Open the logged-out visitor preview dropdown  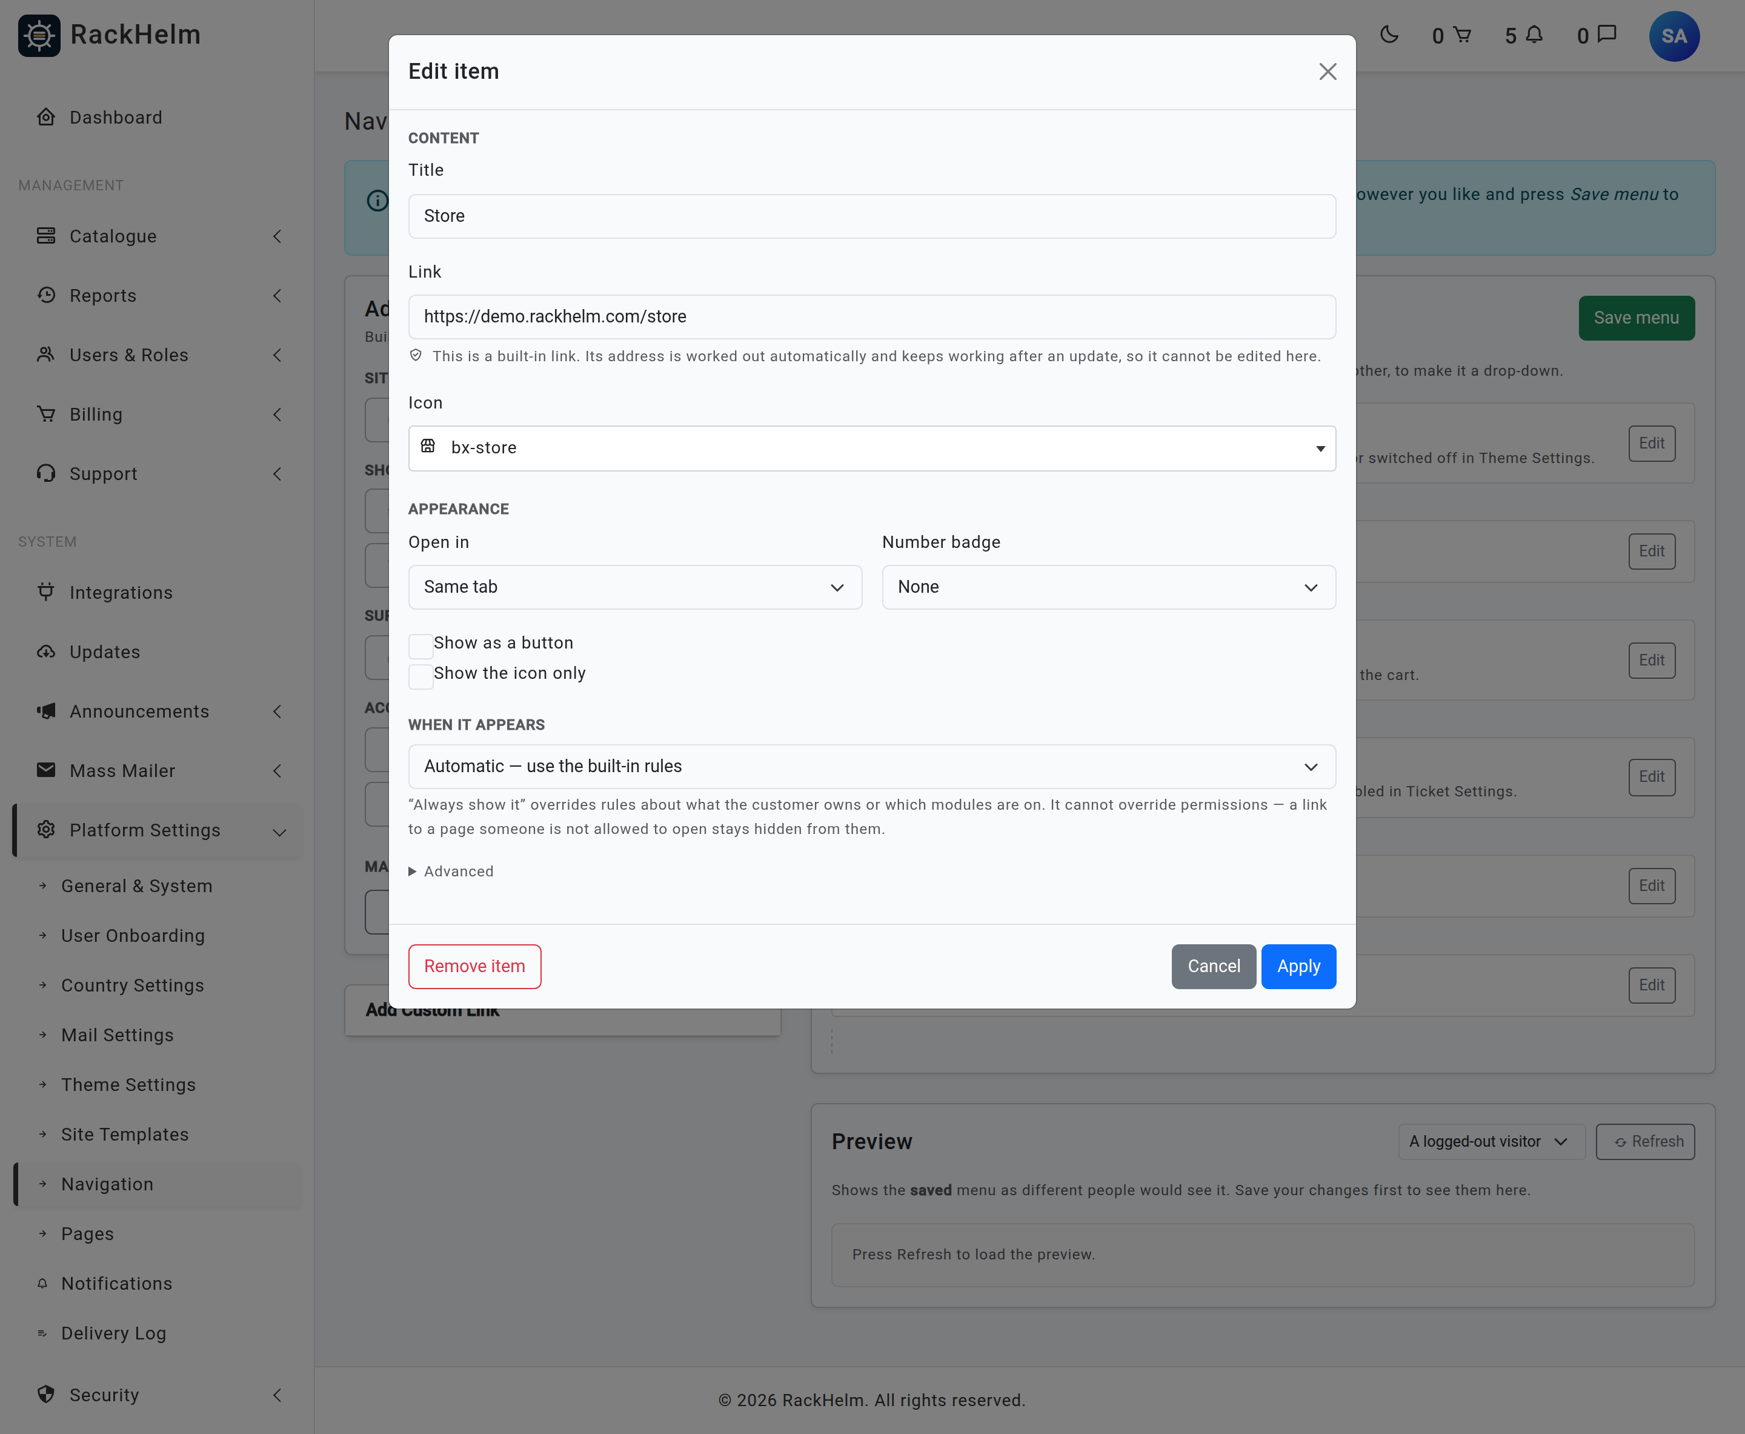tap(1492, 1142)
